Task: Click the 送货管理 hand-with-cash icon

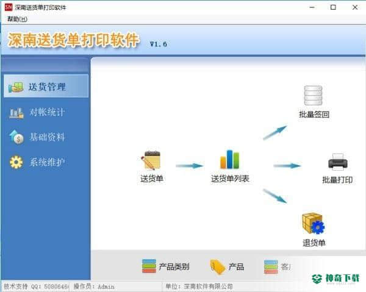Action: (x=16, y=87)
